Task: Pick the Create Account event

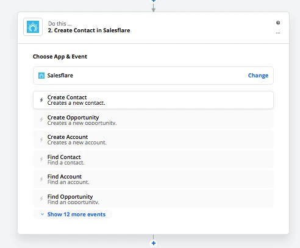Action: [x=153, y=140]
